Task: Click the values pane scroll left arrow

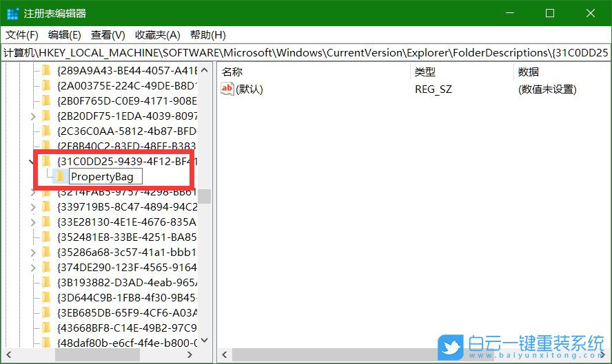Action: tap(225, 354)
